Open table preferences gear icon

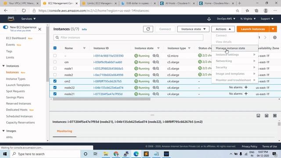pyautogui.click(x=275, y=37)
